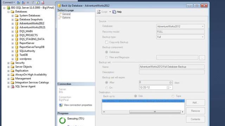Toggle the Copy-only Backup checkbox
This screenshot has height=126, width=225.
[107, 42]
